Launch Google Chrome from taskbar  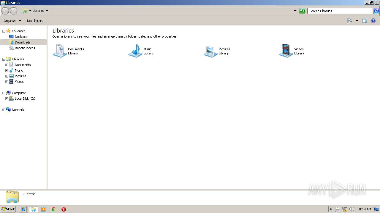point(54,209)
